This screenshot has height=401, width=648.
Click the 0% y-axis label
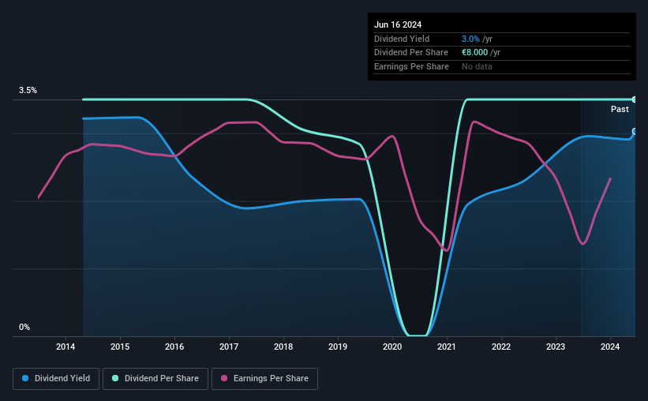click(24, 327)
